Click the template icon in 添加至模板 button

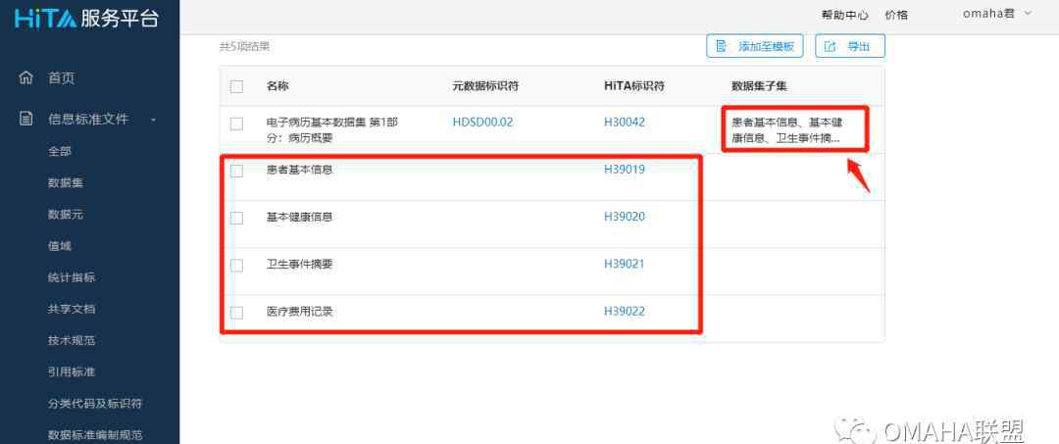pyautogui.click(x=722, y=46)
